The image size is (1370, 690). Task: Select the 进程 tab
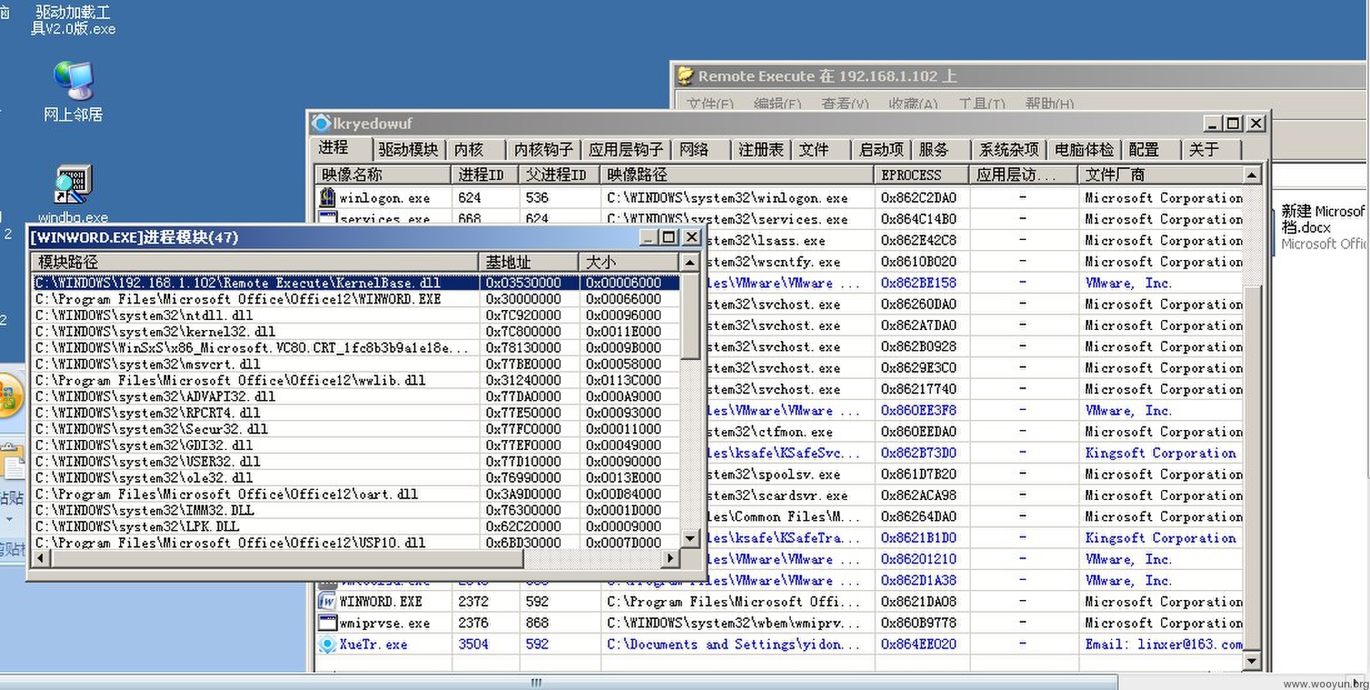tap(342, 147)
